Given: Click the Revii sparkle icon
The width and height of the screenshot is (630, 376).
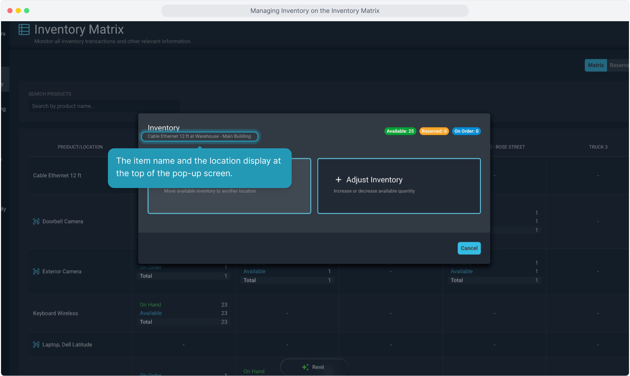Looking at the screenshot, I should pos(305,367).
